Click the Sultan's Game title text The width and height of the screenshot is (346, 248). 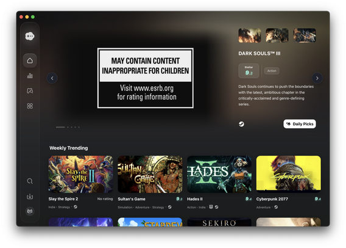(x=132, y=199)
